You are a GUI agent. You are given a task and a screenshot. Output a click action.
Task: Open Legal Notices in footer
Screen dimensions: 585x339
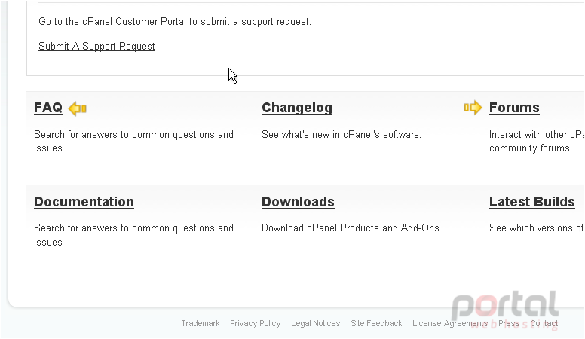[x=316, y=323]
